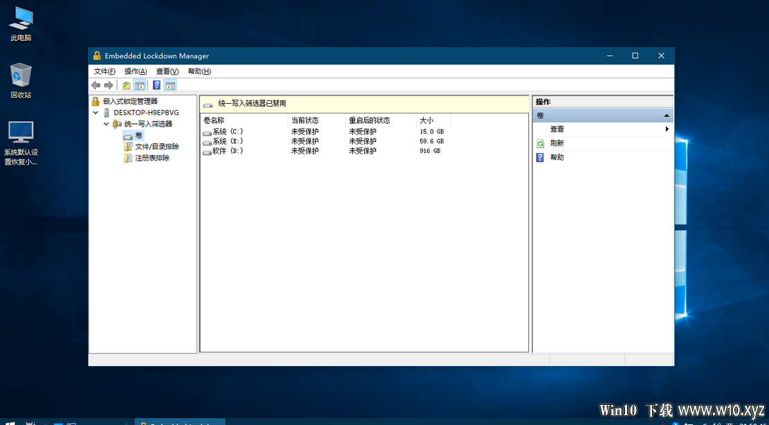Toggle the console tree pane toolbar icon

pos(140,85)
